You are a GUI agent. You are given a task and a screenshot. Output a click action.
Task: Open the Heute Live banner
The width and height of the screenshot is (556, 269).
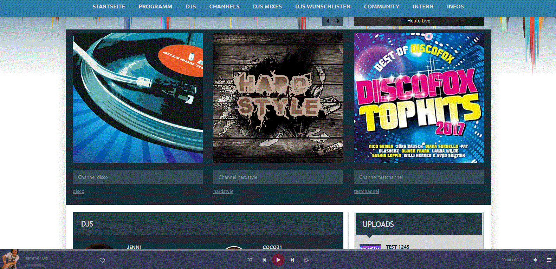coord(419,21)
